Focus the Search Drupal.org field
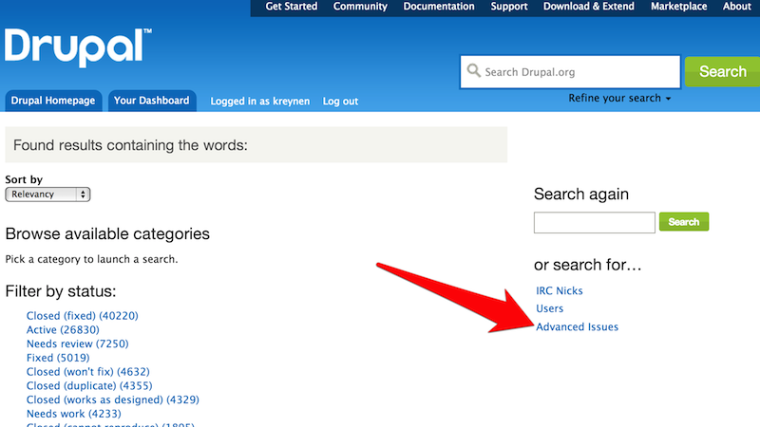The image size is (760, 427). pyautogui.click(x=570, y=72)
